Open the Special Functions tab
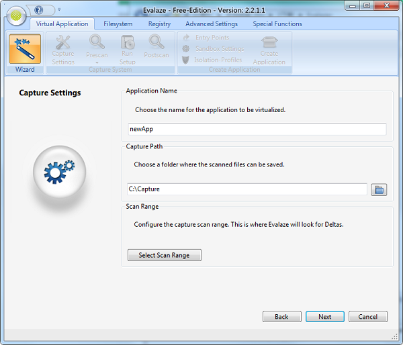Image resolution: width=403 pixels, height=345 pixels. [277, 24]
